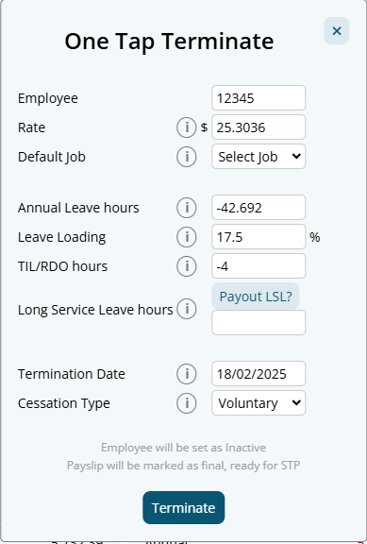Image resolution: width=367 pixels, height=544 pixels.
Task: Click the Termination Date field 18/02/2025
Action: click(259, 374)
